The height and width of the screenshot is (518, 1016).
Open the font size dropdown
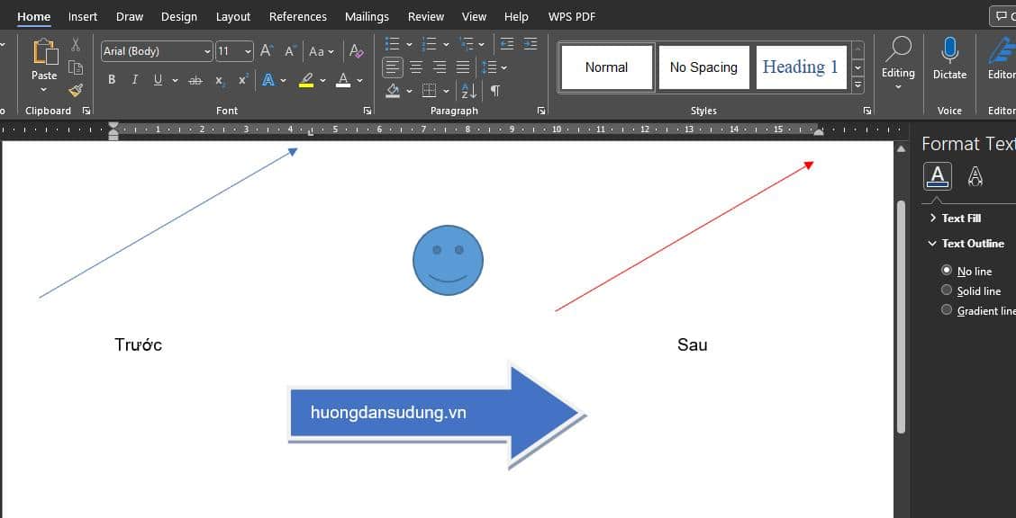(249, 51)
